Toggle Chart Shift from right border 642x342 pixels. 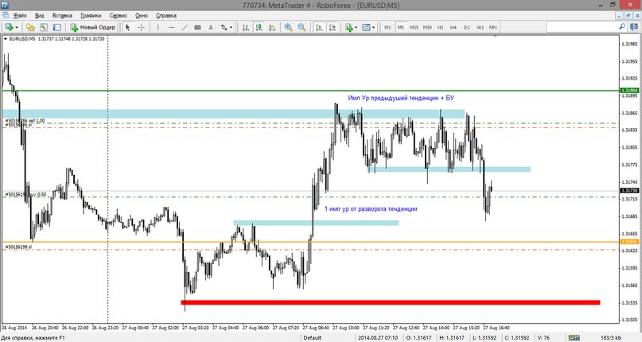click(x=332, y=27)
